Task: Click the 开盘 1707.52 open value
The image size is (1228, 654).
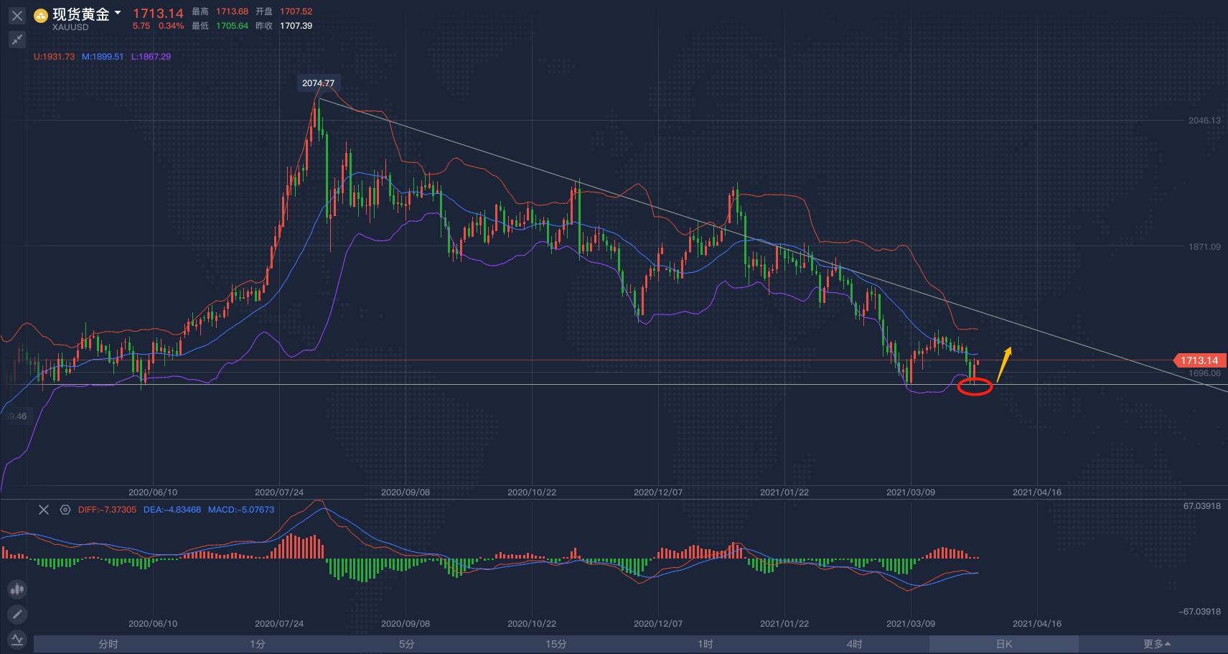Action: (296, 11)
